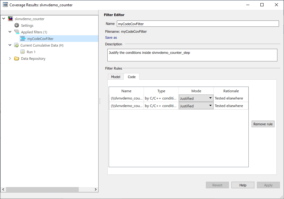
Task: Expand the Data Repository node
Action: point(10,59)
